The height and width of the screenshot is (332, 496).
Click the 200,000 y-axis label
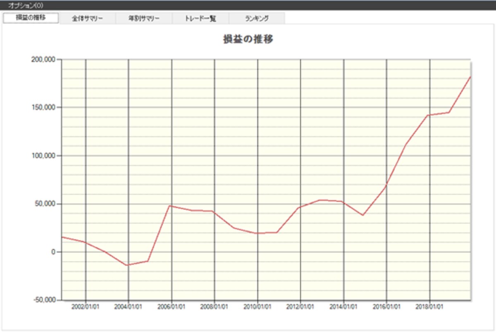43,59
